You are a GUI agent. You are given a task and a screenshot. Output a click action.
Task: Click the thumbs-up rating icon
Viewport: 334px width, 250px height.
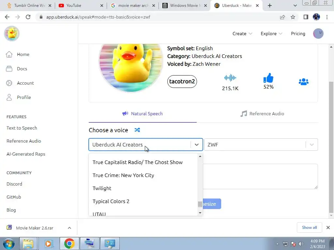tap(268, 78)
